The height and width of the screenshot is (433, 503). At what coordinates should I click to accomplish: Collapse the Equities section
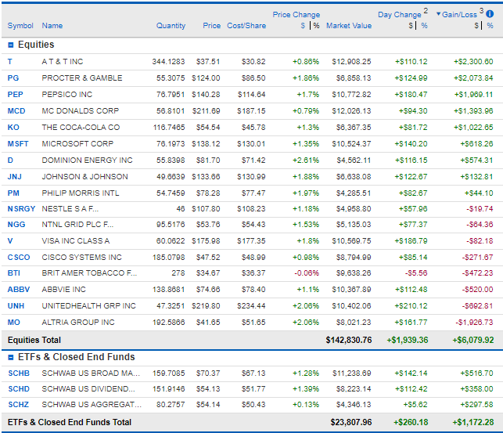(x=11, y=45)
